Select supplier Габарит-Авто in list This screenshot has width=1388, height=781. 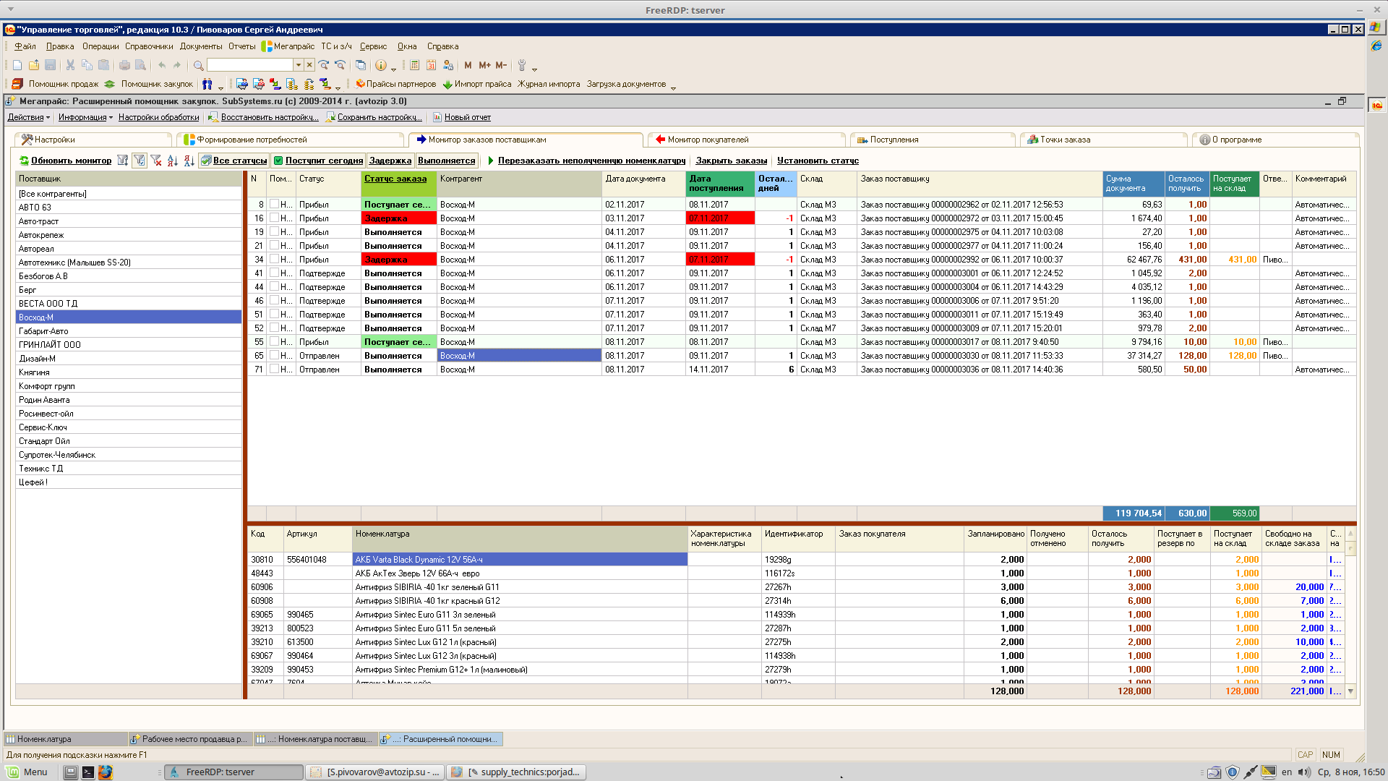click(43, 331)
